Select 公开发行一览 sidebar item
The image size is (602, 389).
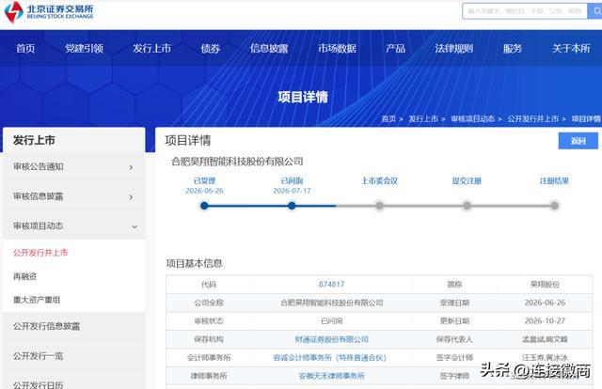[x=73, y=355]
